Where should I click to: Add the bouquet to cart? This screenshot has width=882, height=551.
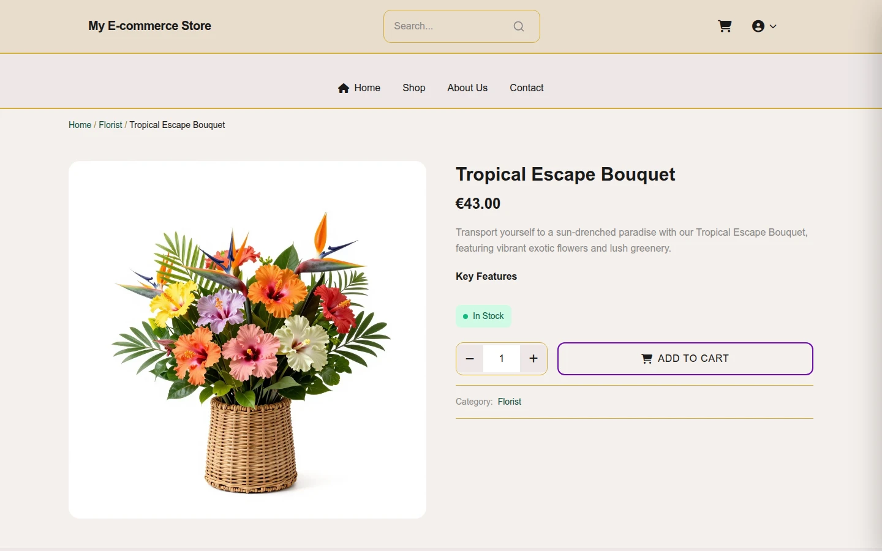pyautogui.click(x=685, y=359)
